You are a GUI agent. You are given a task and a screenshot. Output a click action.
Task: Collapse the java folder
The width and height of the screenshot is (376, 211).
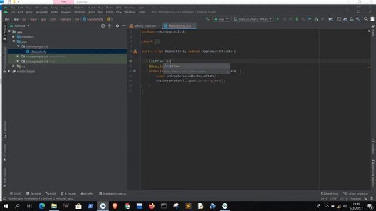click(14, 42)
